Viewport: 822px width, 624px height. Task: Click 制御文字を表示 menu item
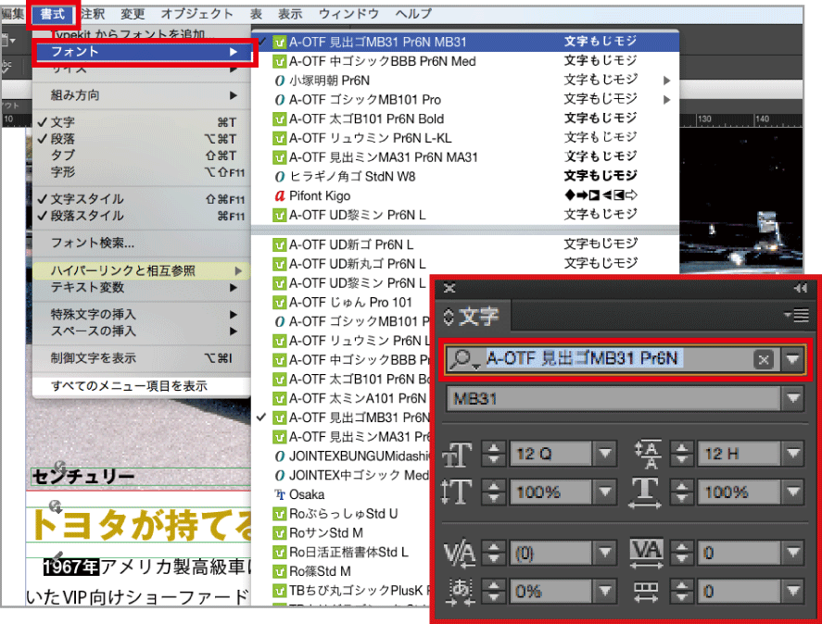(x=142, y=358)
